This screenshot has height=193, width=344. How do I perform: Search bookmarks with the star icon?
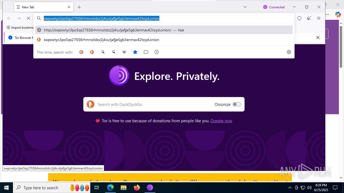pos(135,52)
